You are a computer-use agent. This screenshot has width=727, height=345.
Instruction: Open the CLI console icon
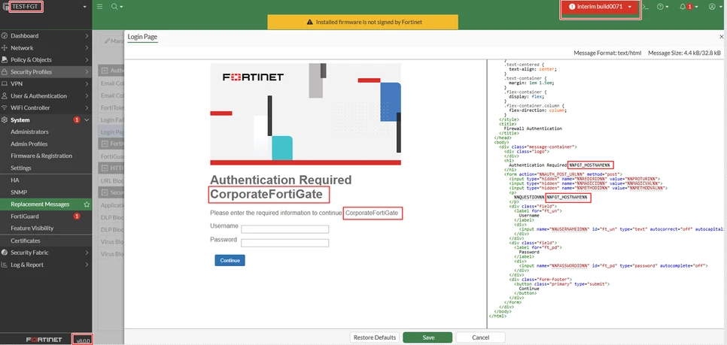tap(646, 7)
